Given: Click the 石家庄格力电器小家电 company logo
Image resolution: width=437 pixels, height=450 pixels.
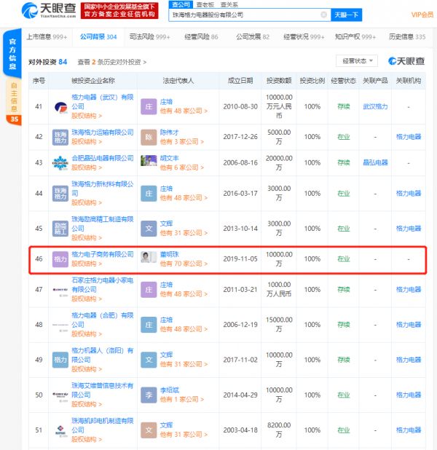Looking at the screenshot, I should point(60,289).
